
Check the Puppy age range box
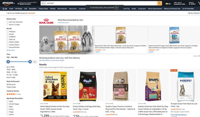coord(8,112)
